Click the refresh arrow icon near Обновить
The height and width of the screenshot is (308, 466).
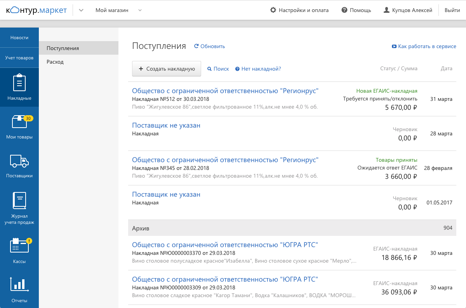(196, 46)
